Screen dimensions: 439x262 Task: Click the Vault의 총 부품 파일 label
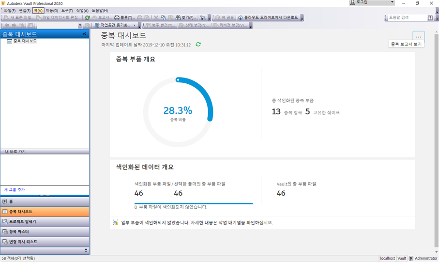296,184
